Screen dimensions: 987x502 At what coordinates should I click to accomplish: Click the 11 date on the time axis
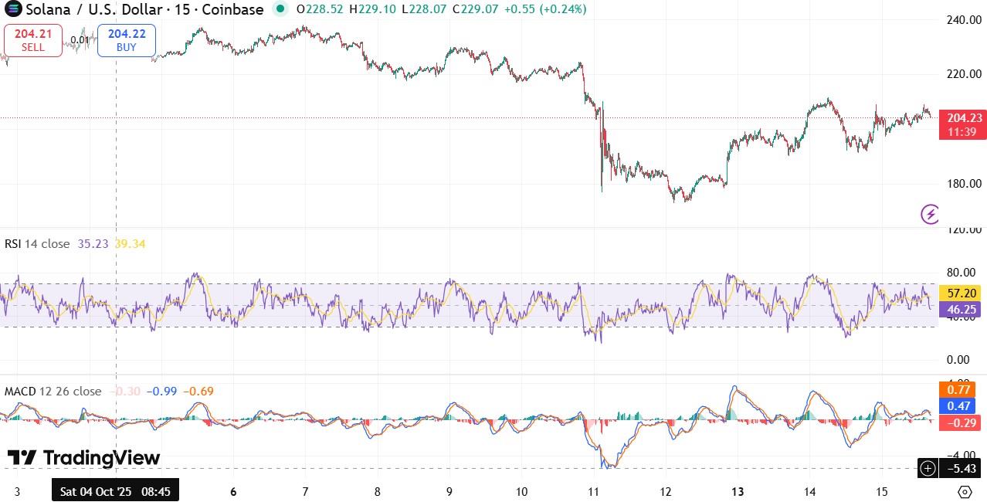593,492
